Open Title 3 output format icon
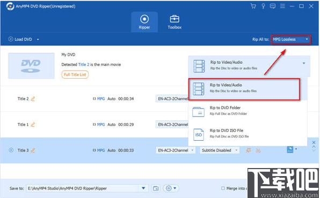Viewport: 320px width, 198px height. coord(290,149)
